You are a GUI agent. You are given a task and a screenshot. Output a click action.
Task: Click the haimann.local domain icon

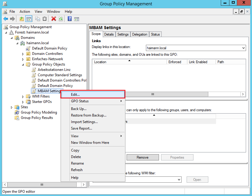23,43
